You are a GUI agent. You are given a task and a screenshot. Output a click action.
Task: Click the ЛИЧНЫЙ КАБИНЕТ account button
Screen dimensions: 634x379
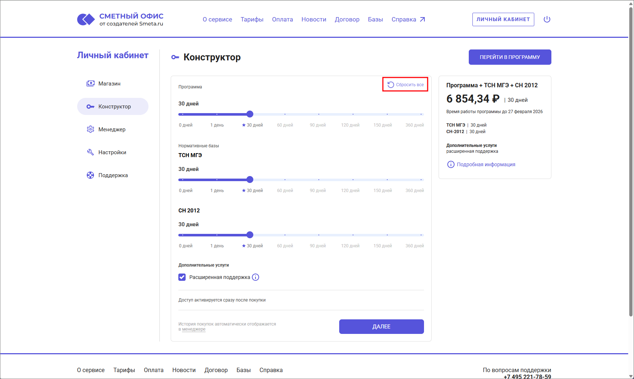click(x=503, y=19)
